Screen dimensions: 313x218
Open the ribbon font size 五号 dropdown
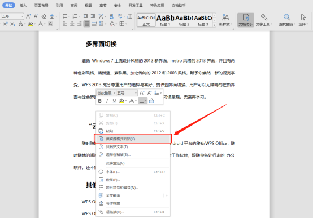point(23,16)
